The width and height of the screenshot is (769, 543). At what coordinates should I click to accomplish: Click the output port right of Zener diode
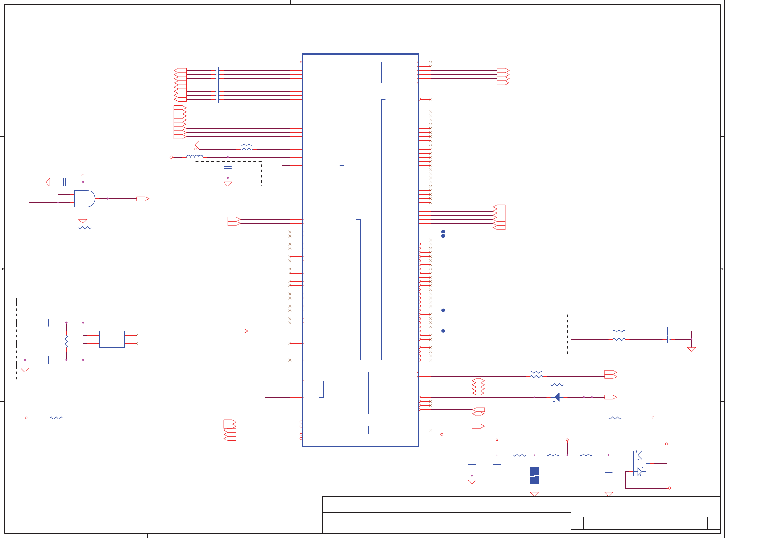(x=610, y=397)
